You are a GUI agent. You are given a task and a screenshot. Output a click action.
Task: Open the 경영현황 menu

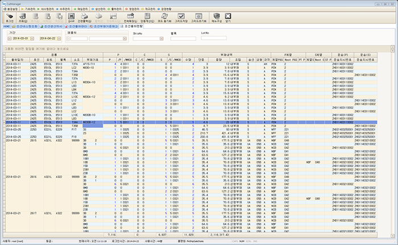click(164, 9)
